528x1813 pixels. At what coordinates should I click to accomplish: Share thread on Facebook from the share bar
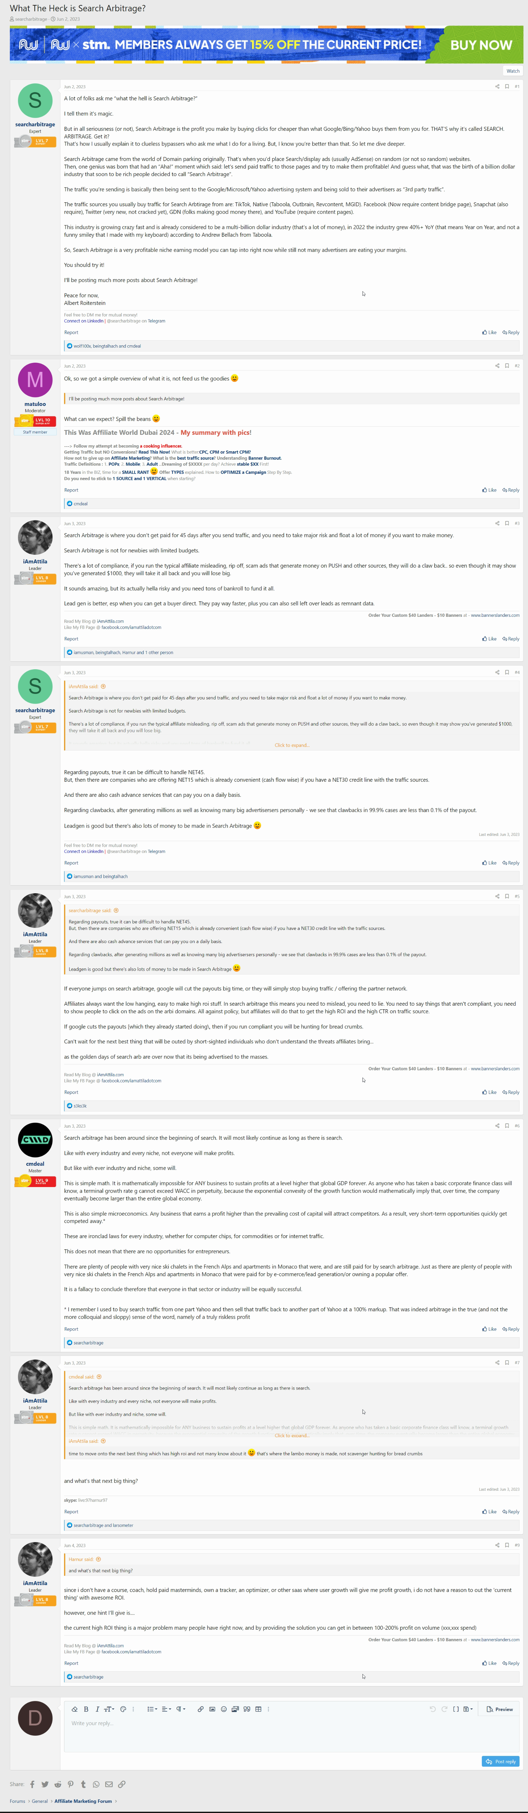(x=32, y=1784)
